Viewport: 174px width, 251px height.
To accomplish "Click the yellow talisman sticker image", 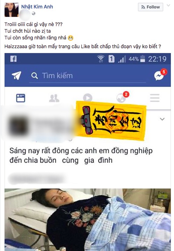I will coord(111,121).
